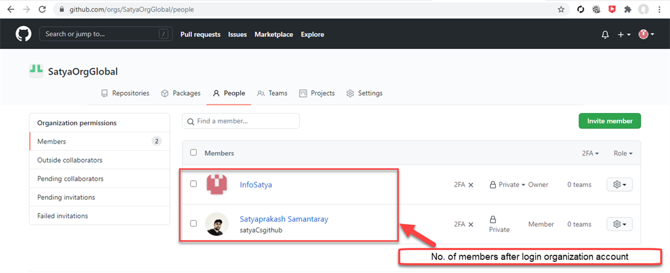Open Failed invitations in the sidebar
Image resolution: width=670 pixels, height=273 pixels.
click(x=99, y=216)
